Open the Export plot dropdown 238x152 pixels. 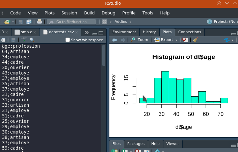(166, 40)
